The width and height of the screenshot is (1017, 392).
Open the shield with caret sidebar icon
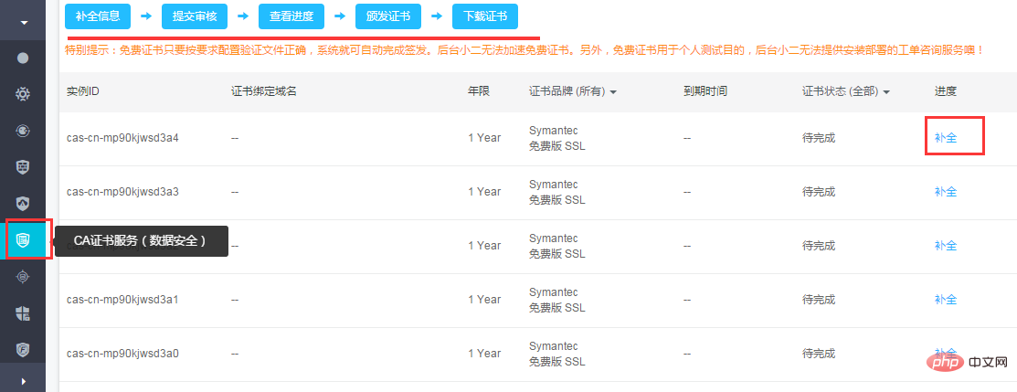[x=23, y=203]
